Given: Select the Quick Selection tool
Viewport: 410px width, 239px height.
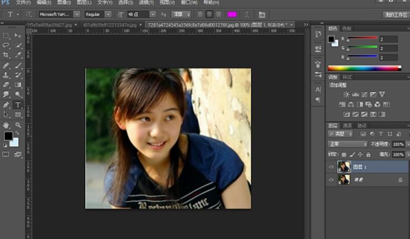Looking at the screenshot, I should (x=18, y=45).
